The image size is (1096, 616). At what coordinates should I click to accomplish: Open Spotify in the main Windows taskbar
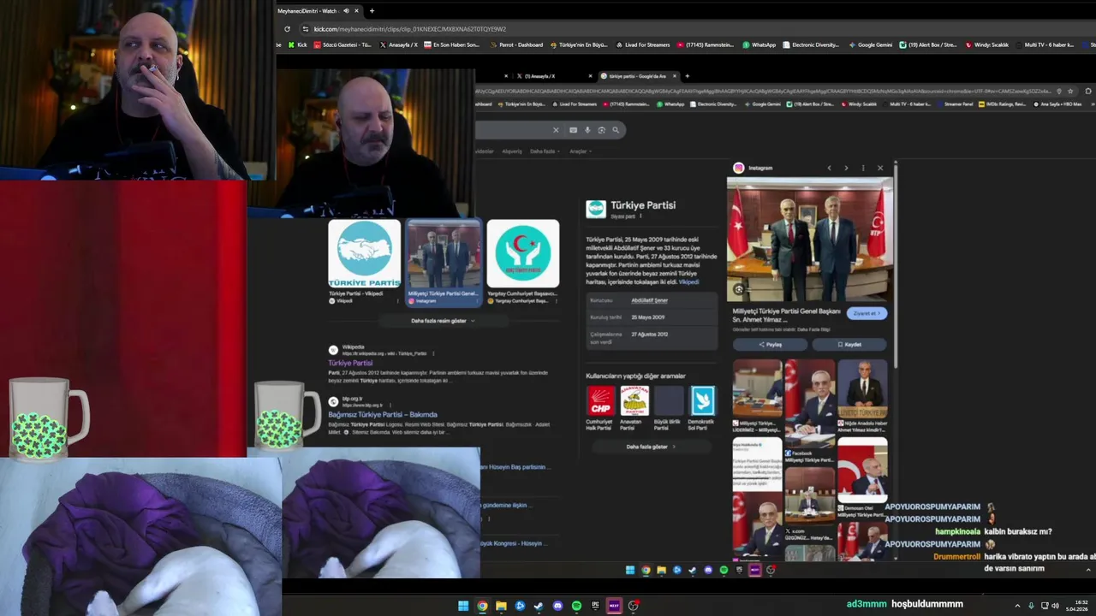click(x=576, y=606)
